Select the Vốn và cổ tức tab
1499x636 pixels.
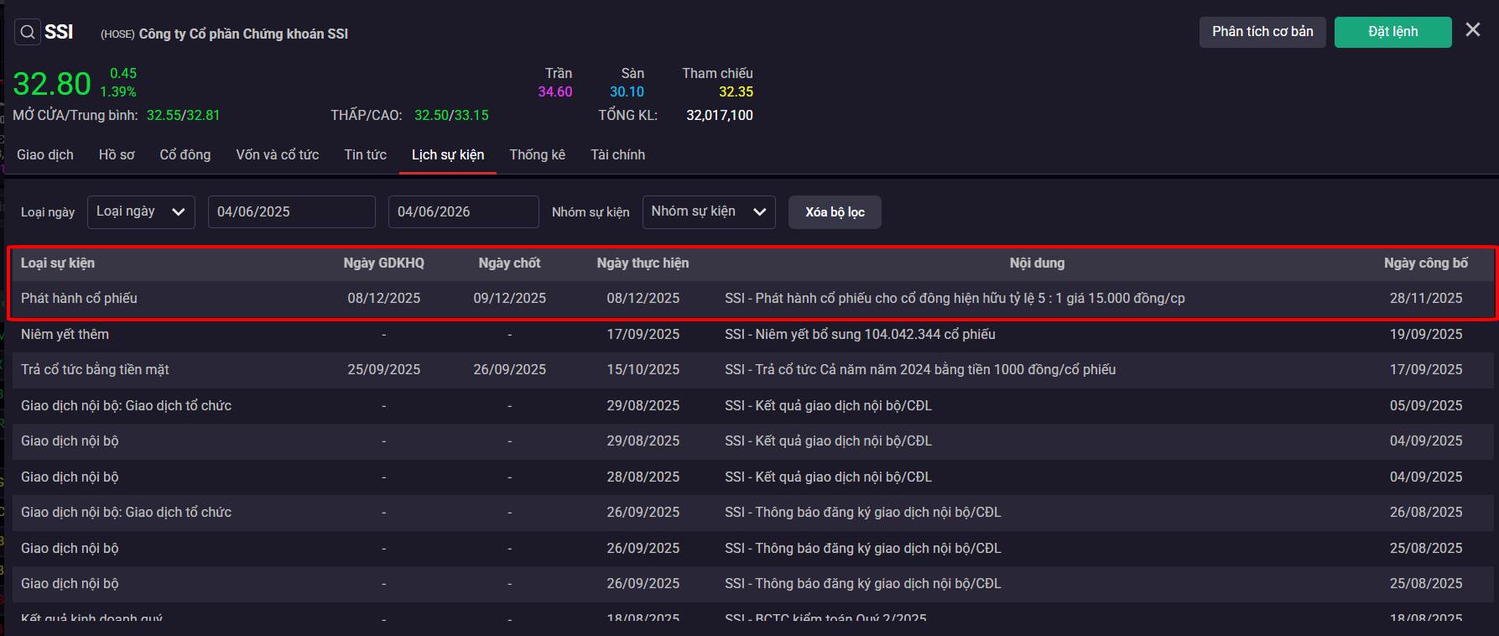(x=278, y=154)
